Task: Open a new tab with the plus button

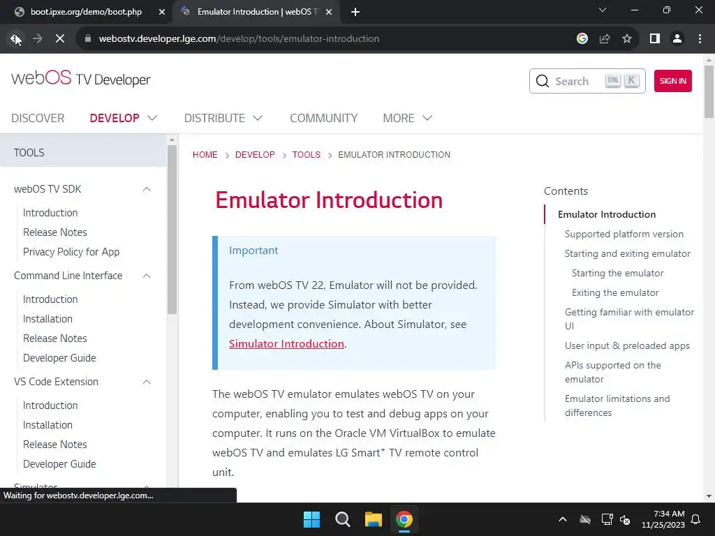Action: [355, 12]
